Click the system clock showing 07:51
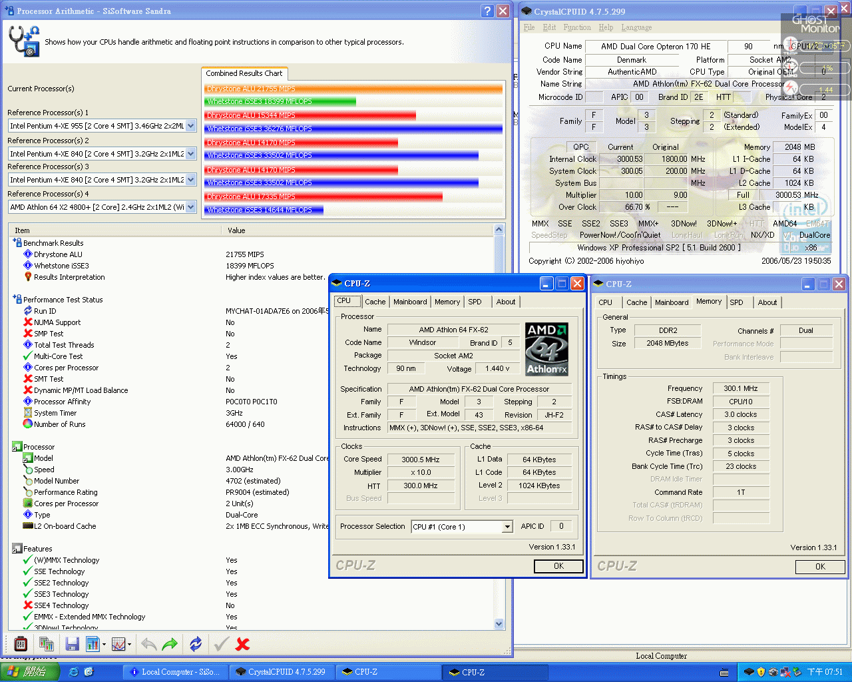The height and width of the screenshot is (682, 852). pos(825,672)
